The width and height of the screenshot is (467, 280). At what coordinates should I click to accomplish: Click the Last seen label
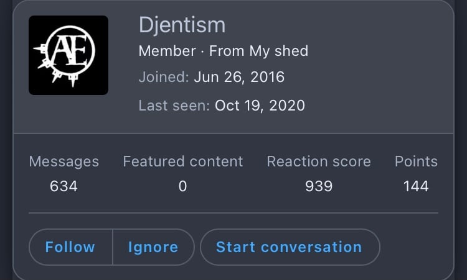174,106
